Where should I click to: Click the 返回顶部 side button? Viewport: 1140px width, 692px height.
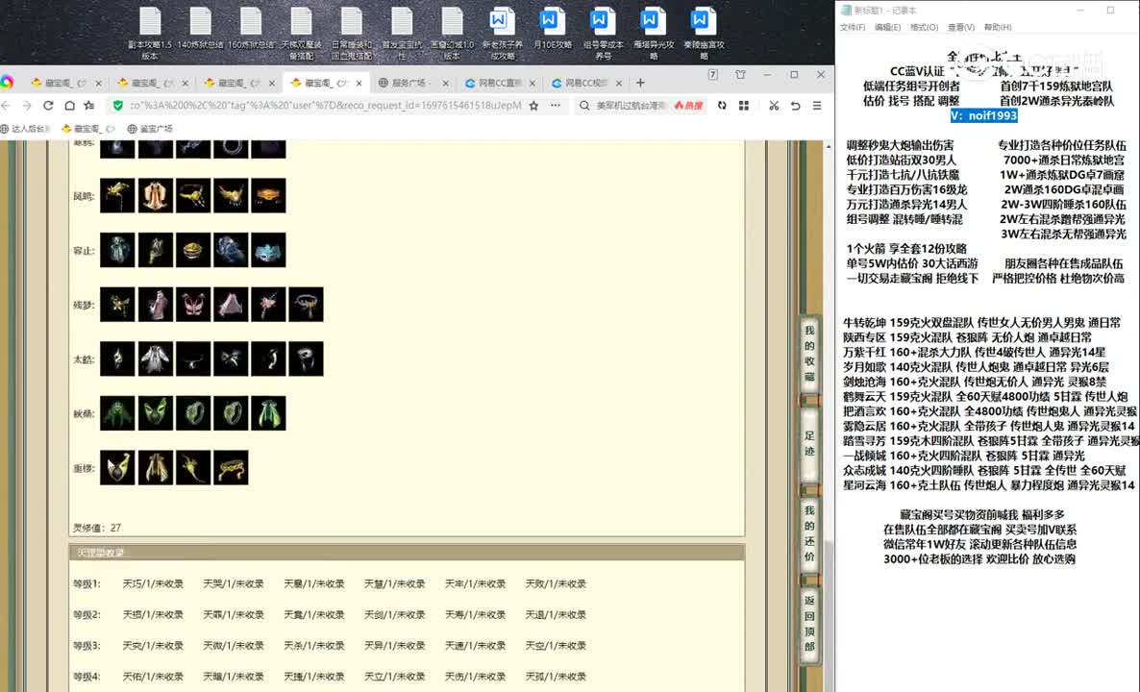click(809, 624)
